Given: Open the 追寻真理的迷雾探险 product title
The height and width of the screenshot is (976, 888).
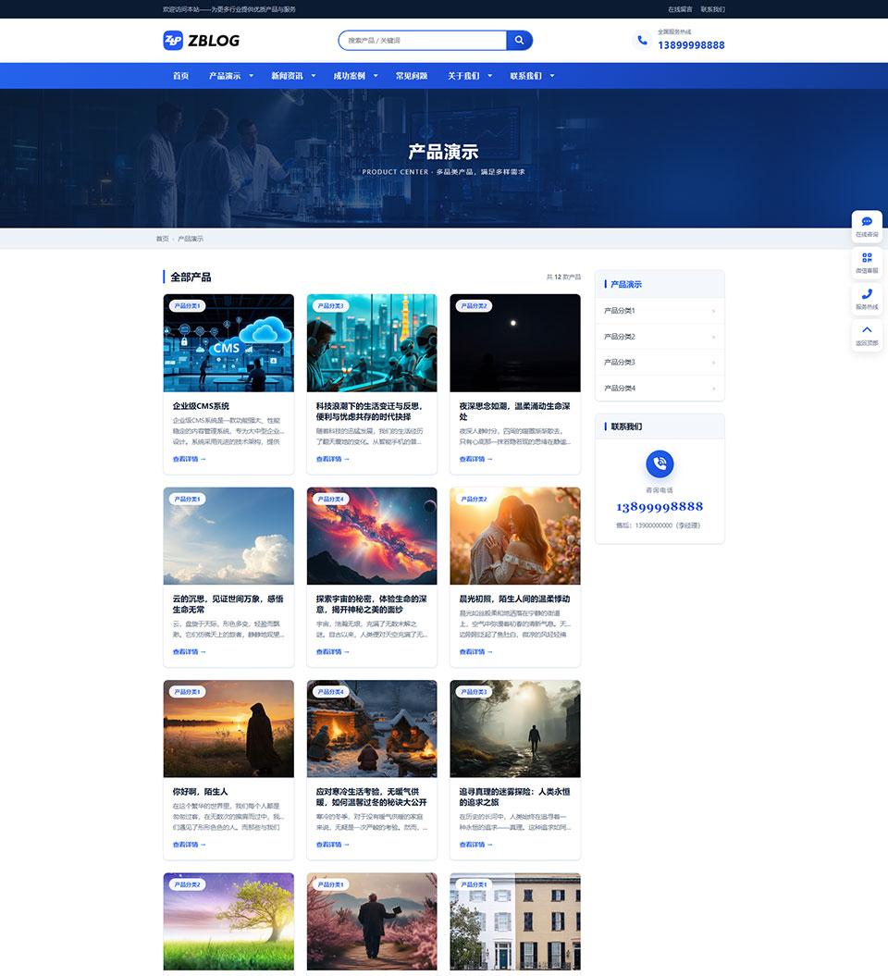Looking at the screenshot, I should coord(514,797).
